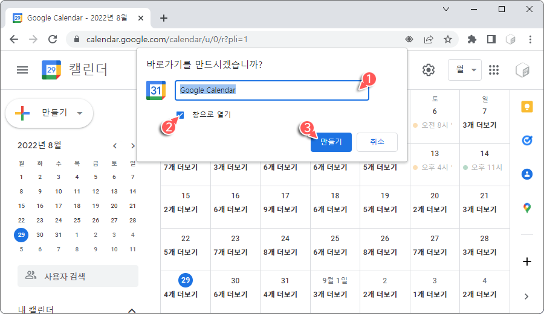The width and height of the screenshot is (544, 314).
Task: Open Settings gear menu
Action: (x=429, y=70)
